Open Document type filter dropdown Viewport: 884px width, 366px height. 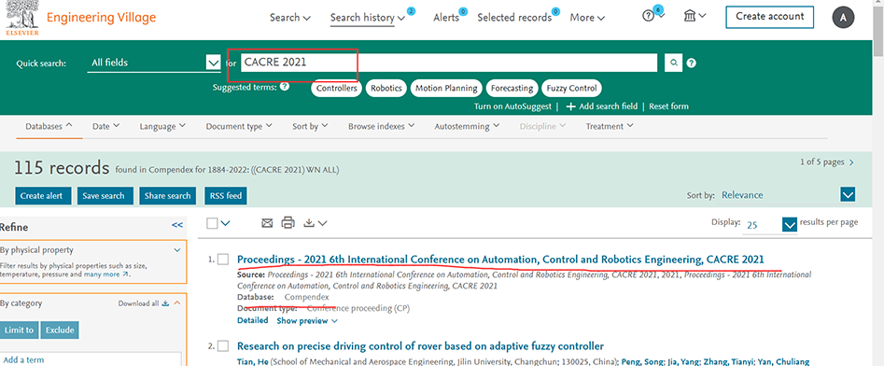pyautogui.click(x=239, y=126)
